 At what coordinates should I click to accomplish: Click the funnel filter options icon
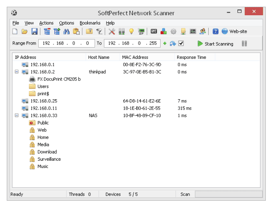pos(99,31)
